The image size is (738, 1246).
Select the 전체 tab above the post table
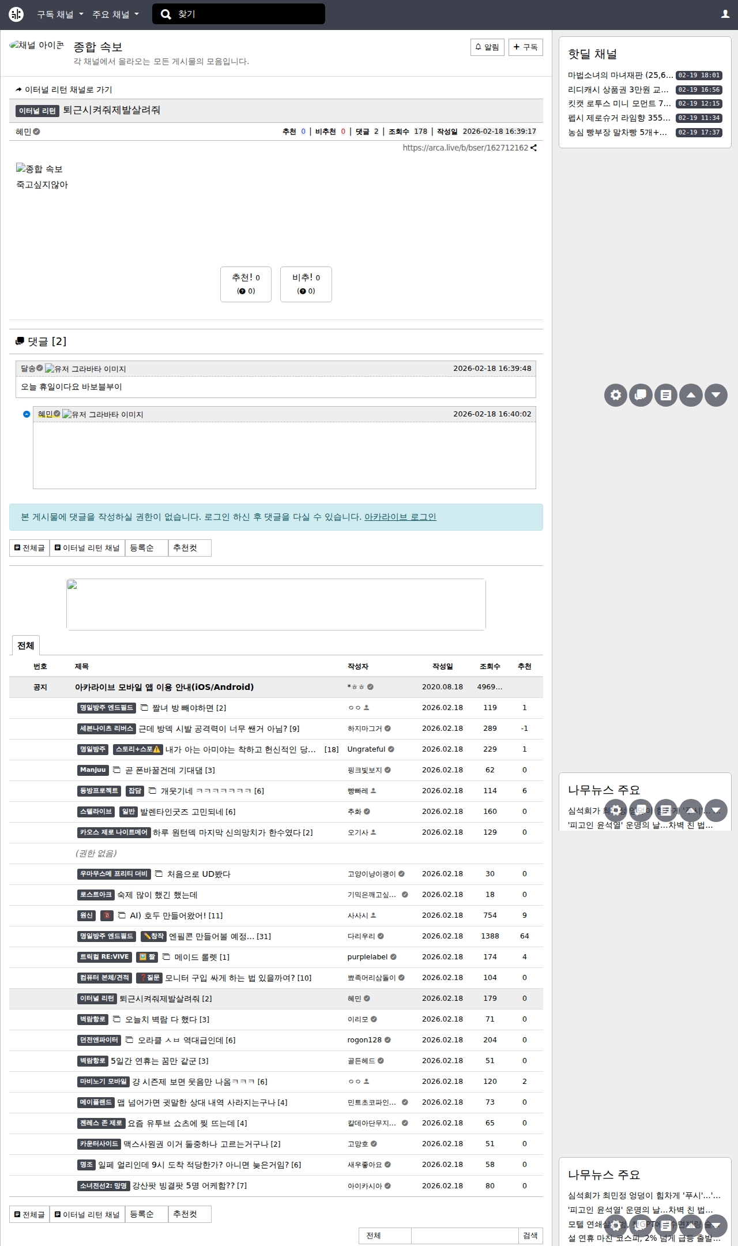point(25,645)
